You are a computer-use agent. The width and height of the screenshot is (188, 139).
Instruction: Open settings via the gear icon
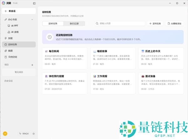pos(34,134)
